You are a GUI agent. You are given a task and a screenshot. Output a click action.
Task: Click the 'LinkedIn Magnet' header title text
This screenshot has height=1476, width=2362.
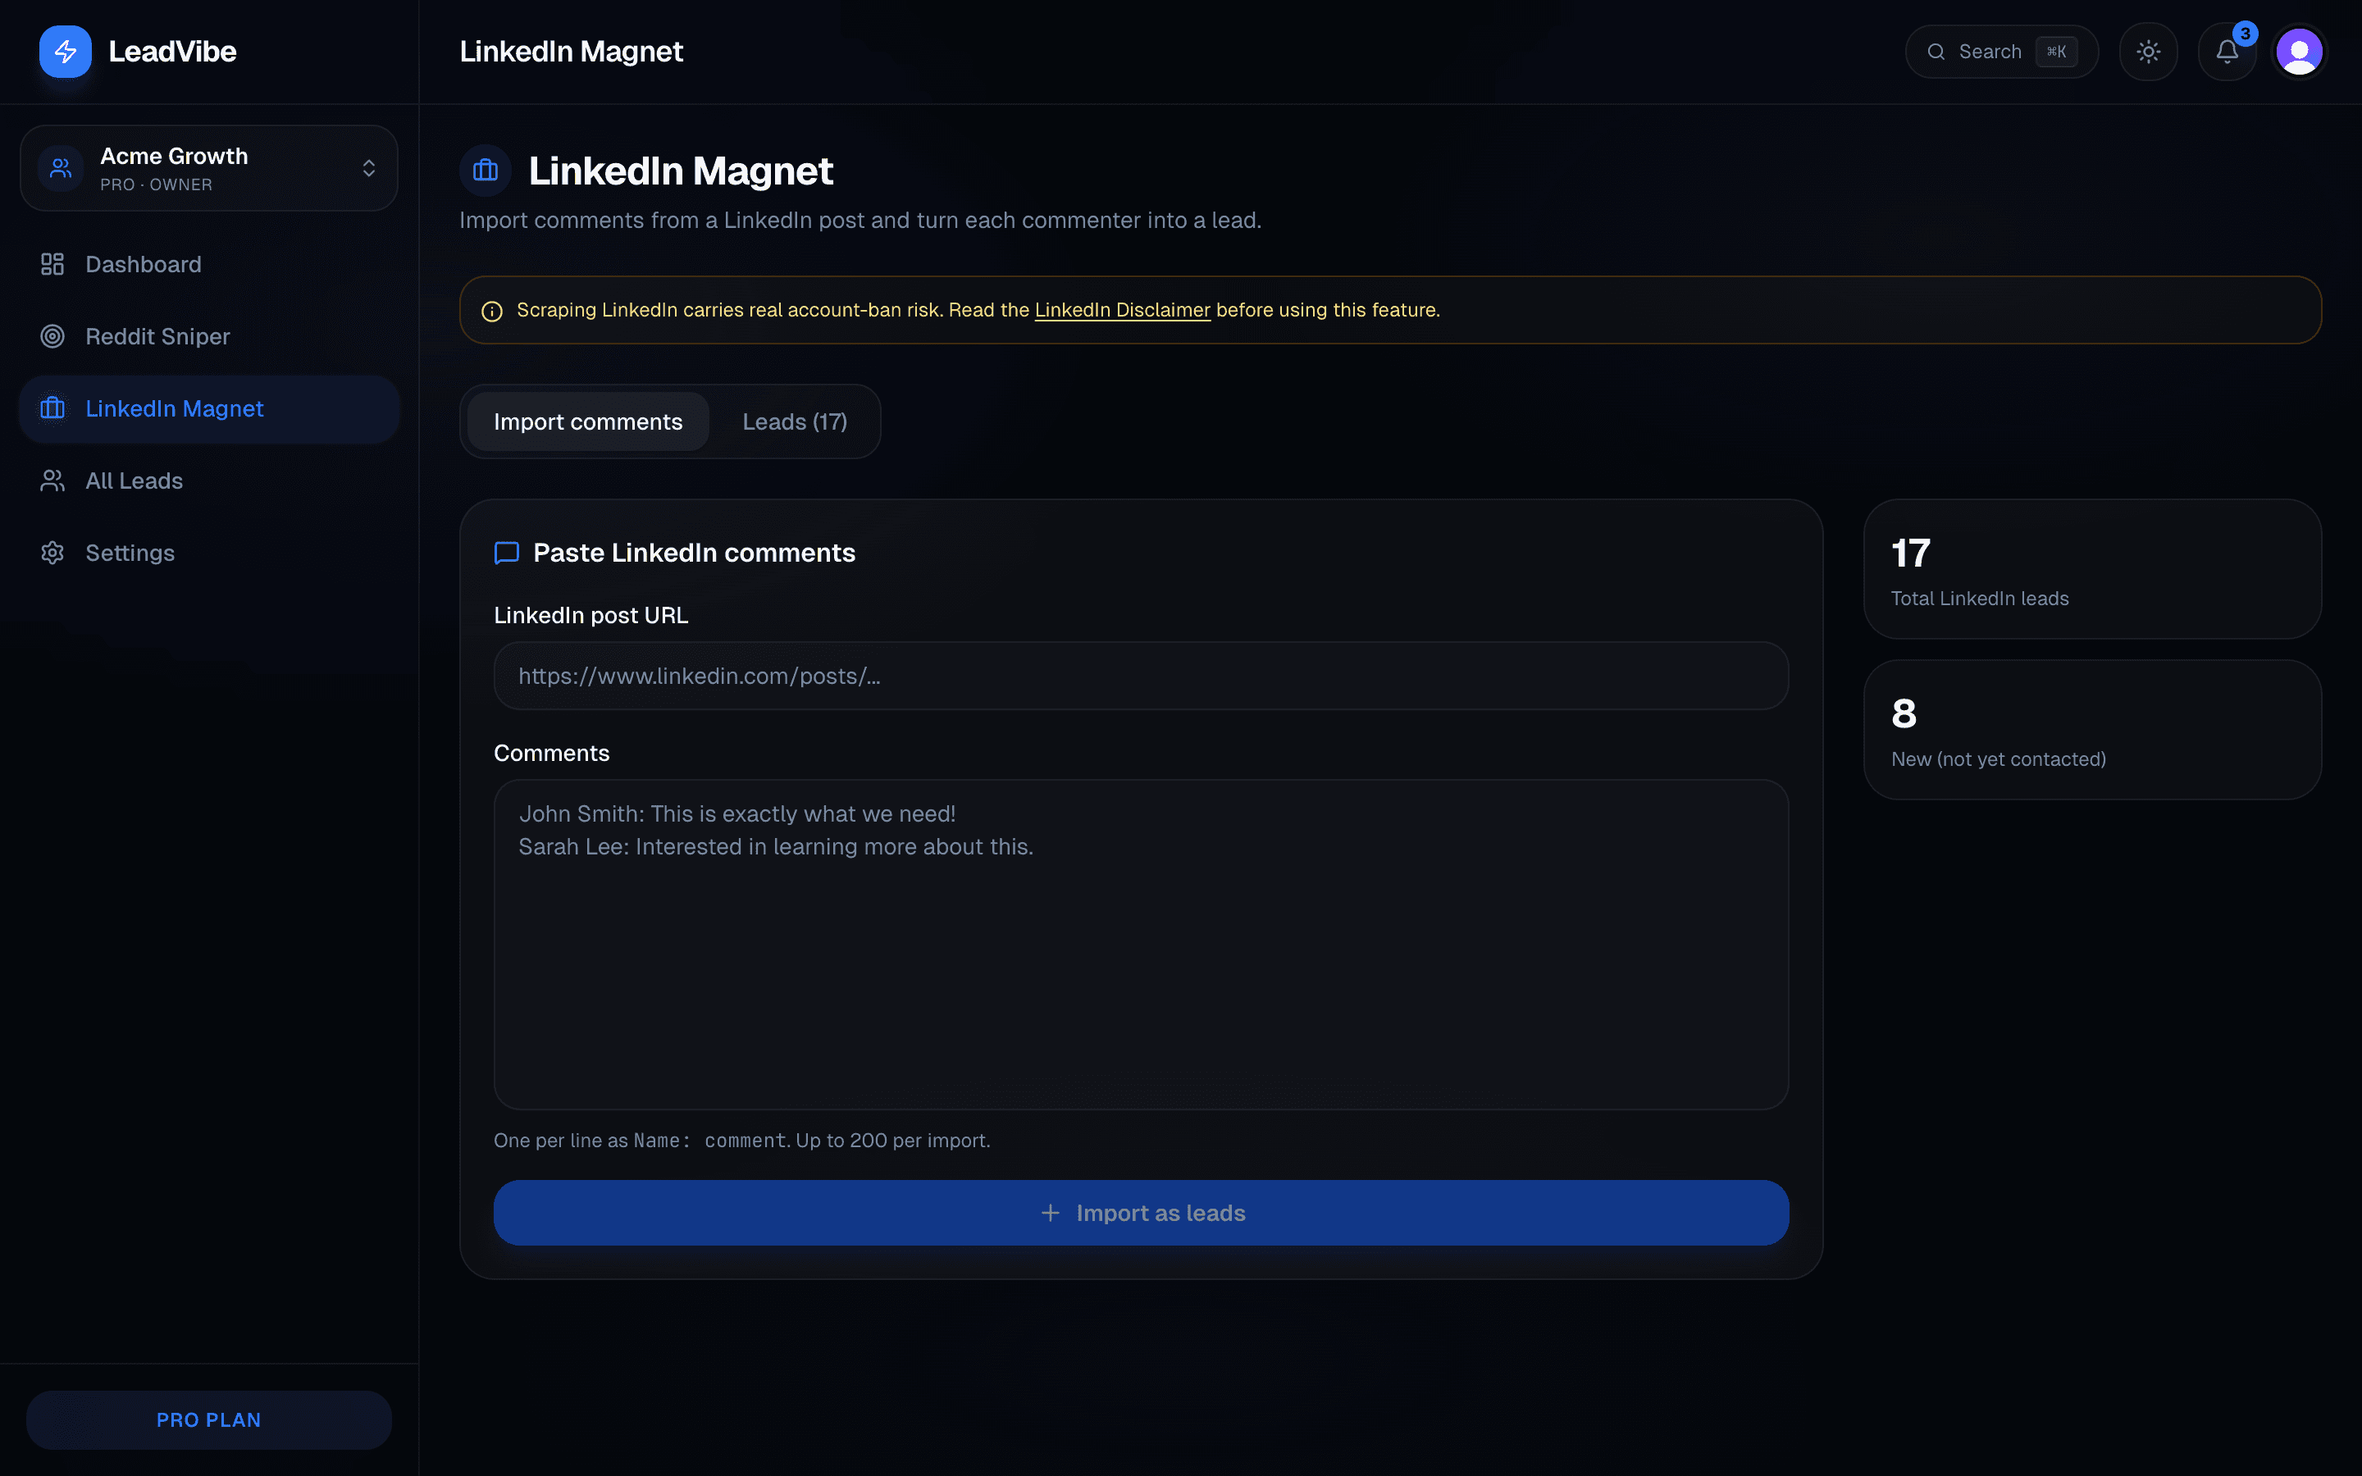click(571, 52)
